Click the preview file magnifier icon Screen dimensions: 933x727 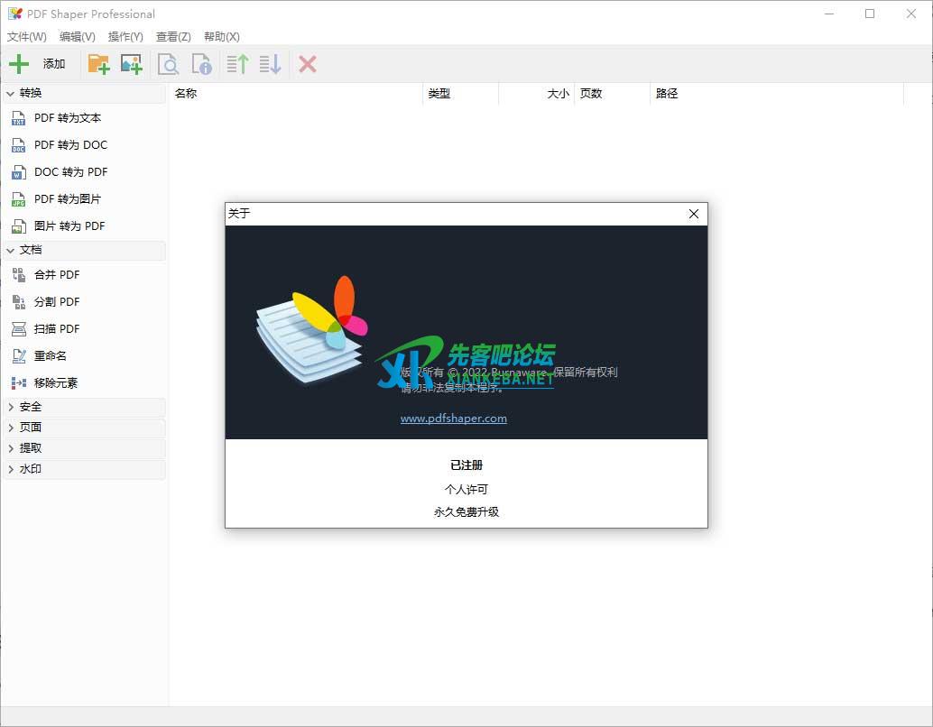pos(168,64)
